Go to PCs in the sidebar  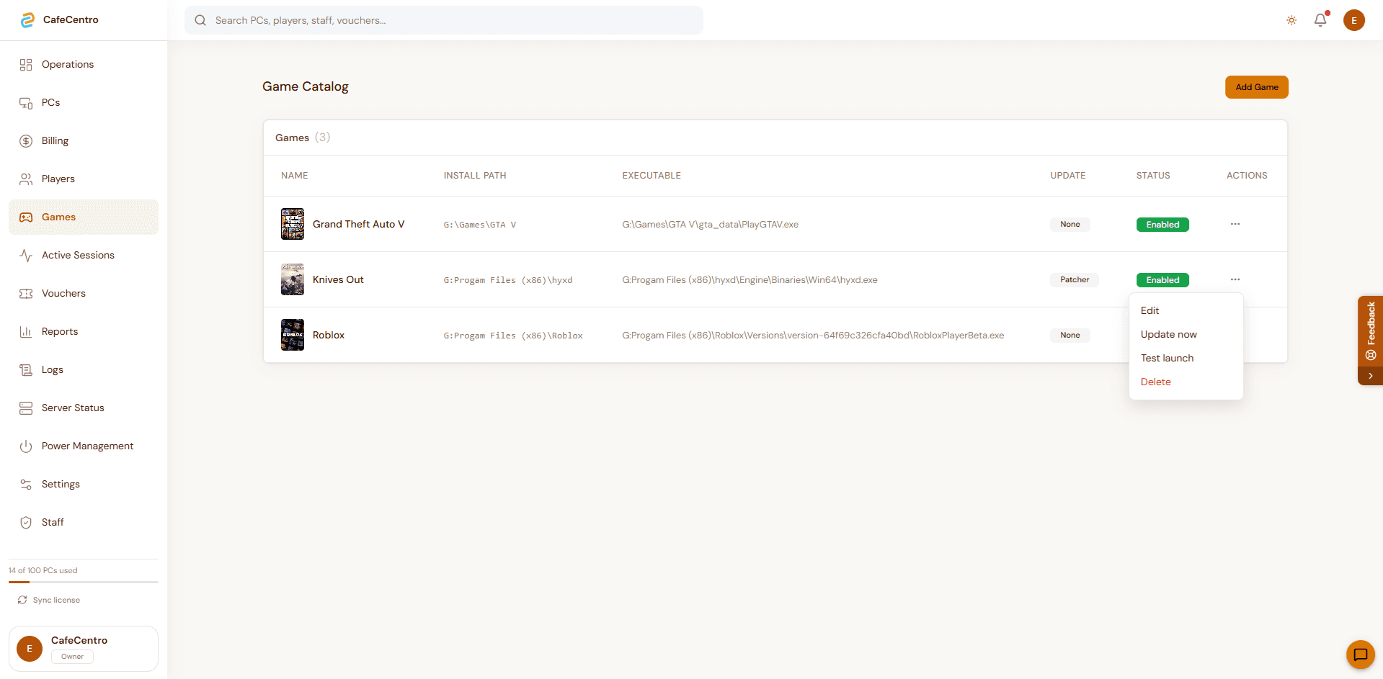(84, 103)
